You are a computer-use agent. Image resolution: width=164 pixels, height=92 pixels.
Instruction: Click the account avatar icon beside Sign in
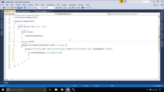pyautogui.click(x=162, y=5)
